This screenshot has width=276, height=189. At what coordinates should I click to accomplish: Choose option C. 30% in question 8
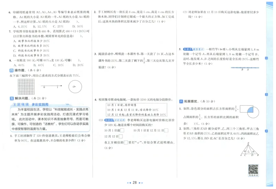pyautogui.click(x=58, y=65)
